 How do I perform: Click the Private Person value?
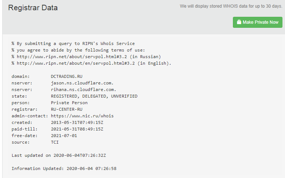69,103
